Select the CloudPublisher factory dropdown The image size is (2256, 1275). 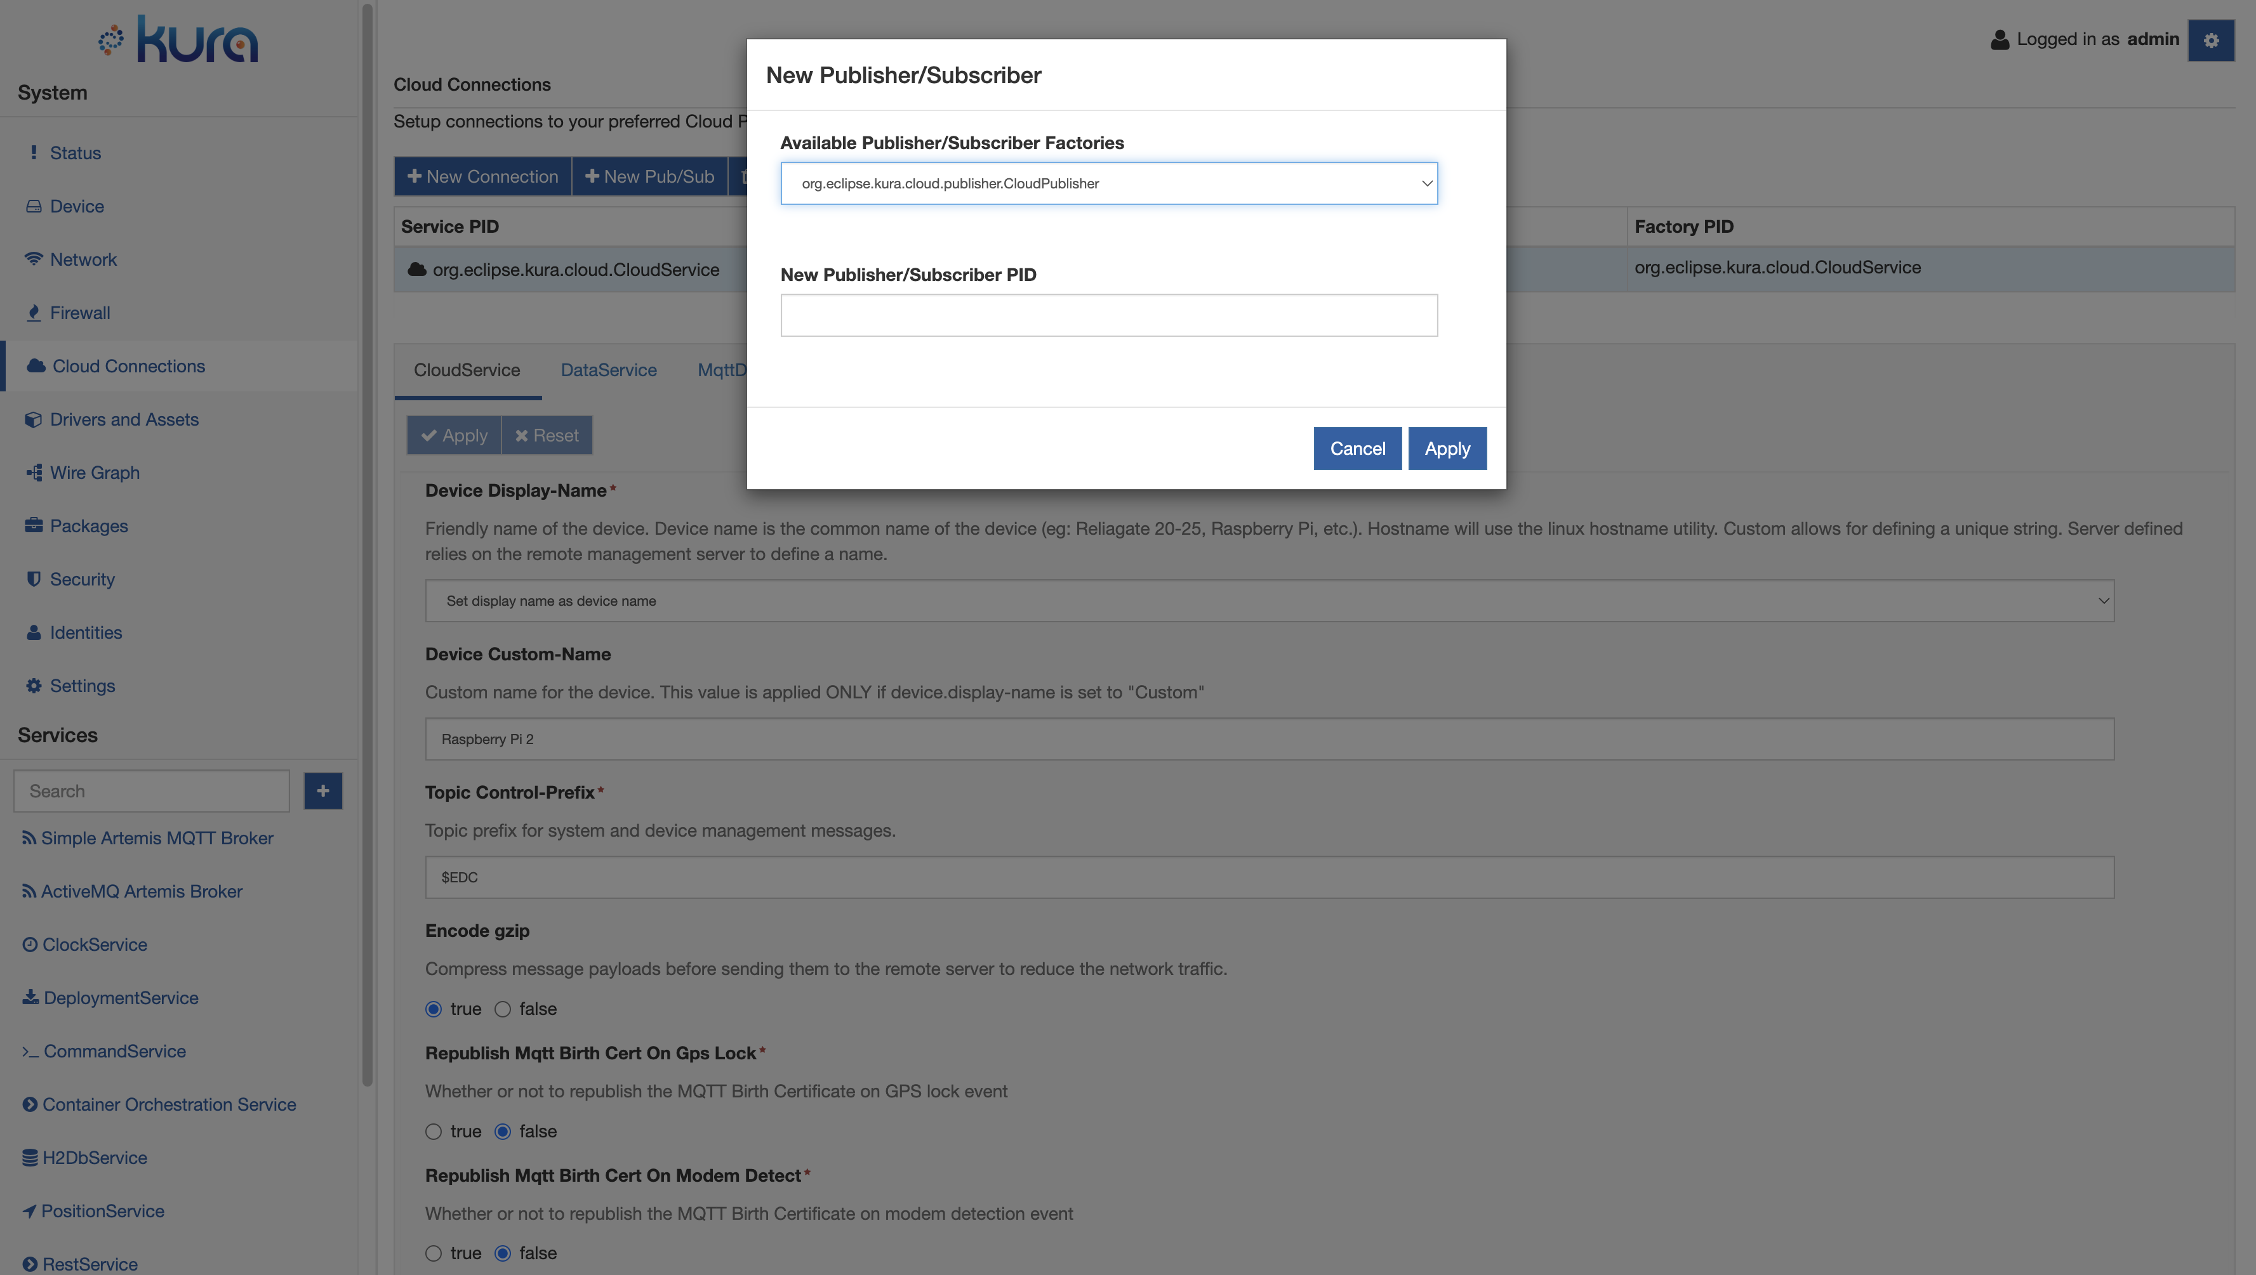(1110, 183)
